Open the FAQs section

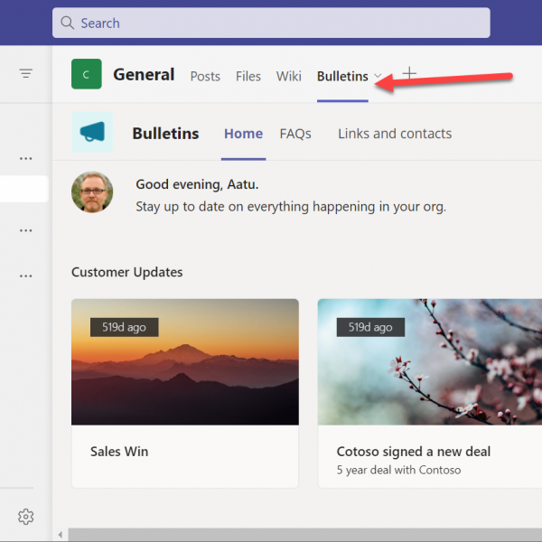[x=295, y=134]
